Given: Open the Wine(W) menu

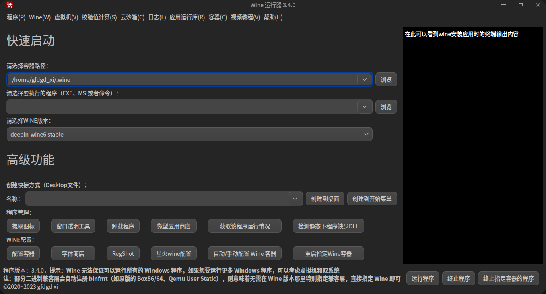Looking at the screenshot, I should point(40,17).
